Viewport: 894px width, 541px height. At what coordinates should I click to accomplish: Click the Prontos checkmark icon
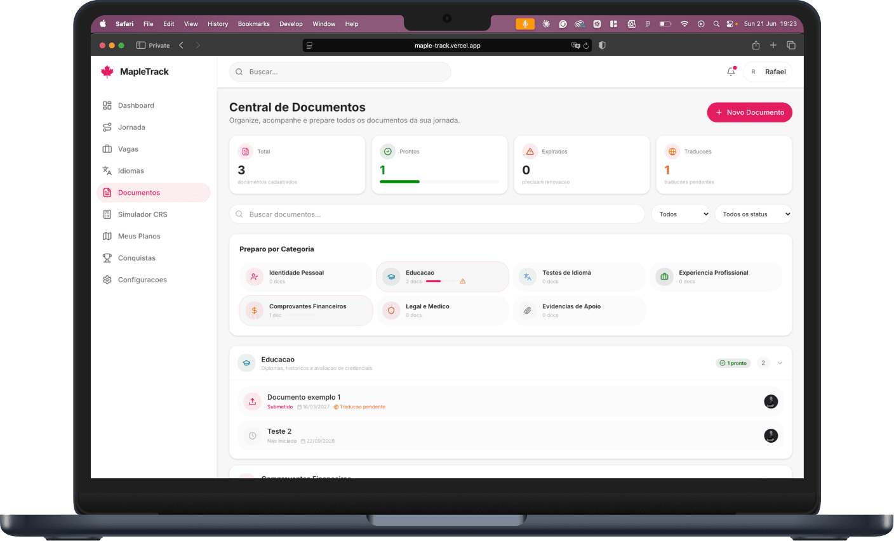(x=387, y=152)
